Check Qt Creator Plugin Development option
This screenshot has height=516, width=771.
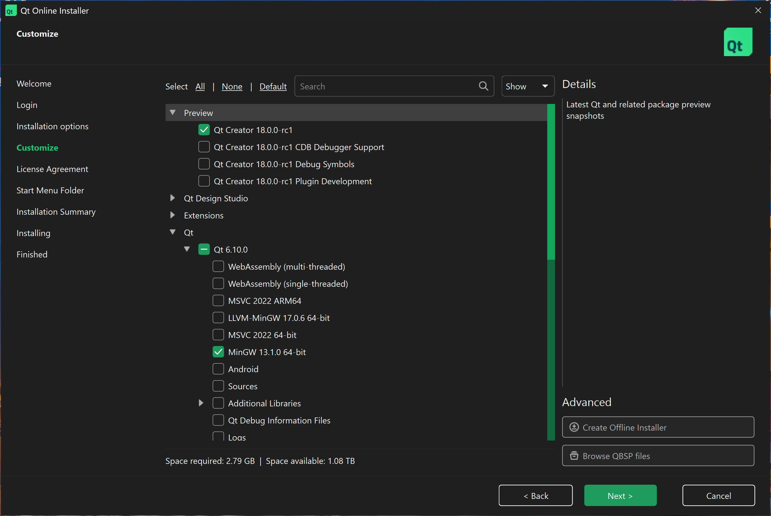pos(204,181)
